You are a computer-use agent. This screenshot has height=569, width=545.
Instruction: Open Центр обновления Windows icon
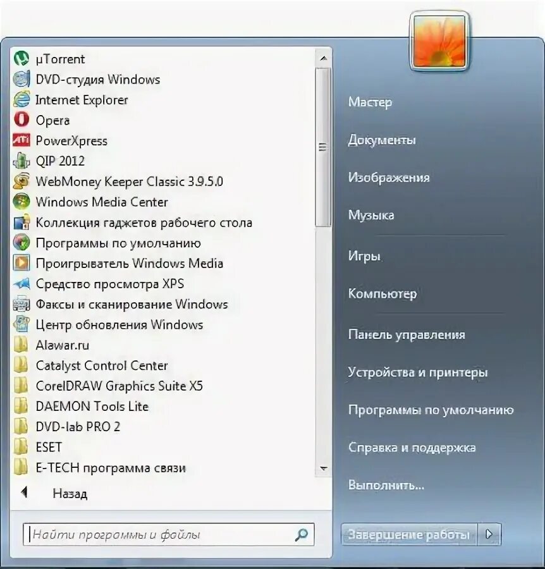point(21,324)
